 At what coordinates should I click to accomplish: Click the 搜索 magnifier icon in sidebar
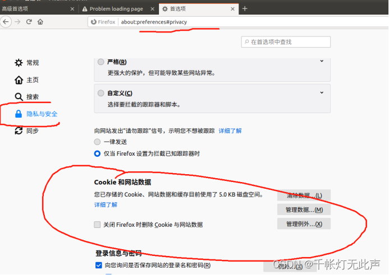19,97
